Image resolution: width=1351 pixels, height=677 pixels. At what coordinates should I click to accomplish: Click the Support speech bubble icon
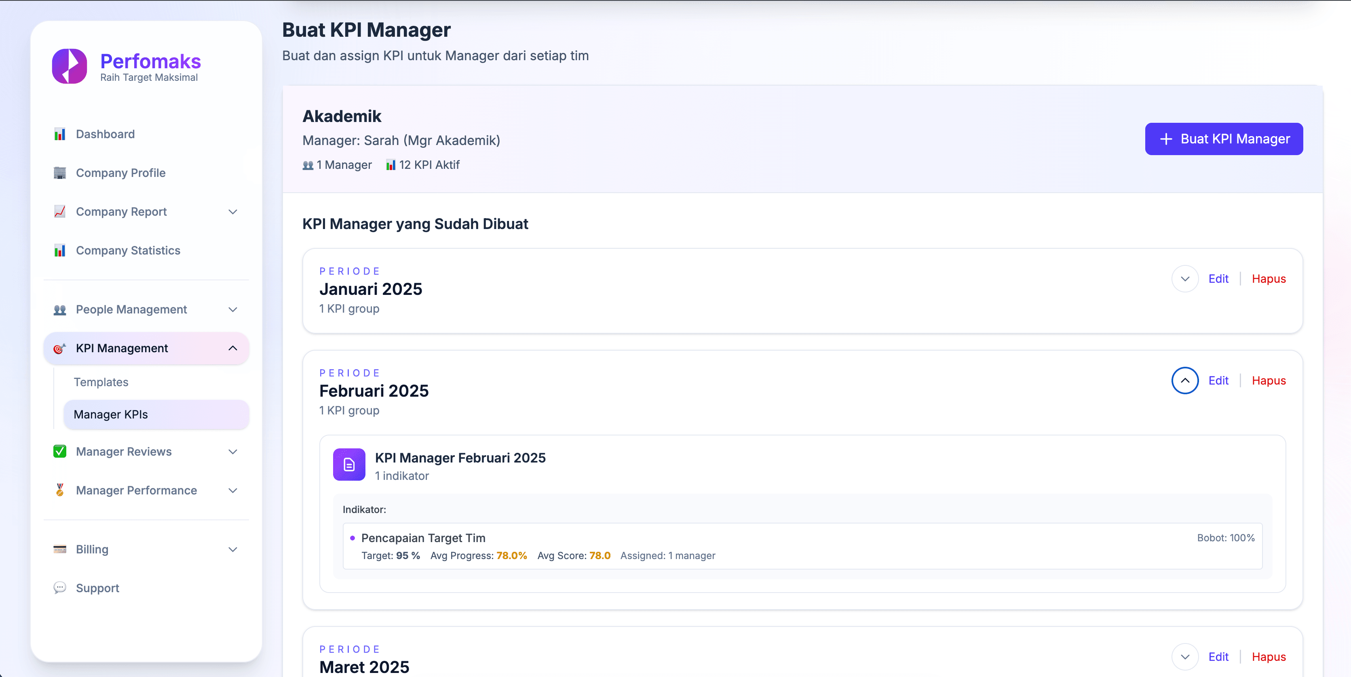(60, 587)
